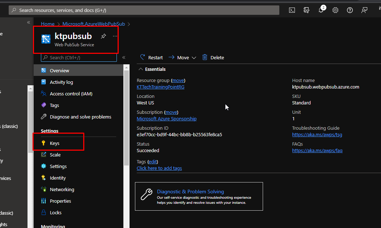Open directories and subscriptions filter icon
Viewport: 381px width, 228px height.
pos(306,10)
